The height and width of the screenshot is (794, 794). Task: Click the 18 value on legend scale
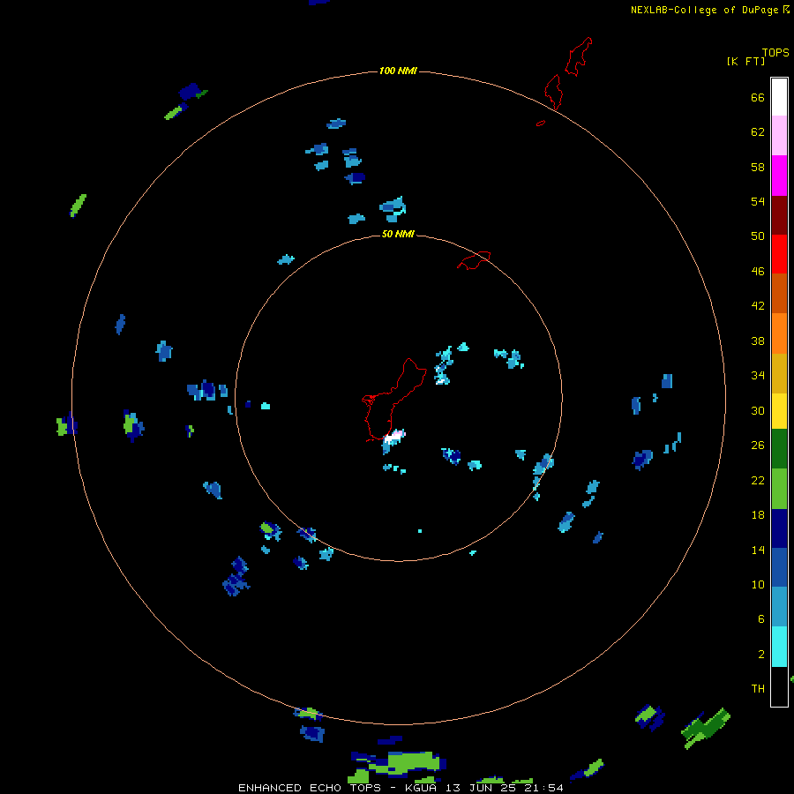758,515
